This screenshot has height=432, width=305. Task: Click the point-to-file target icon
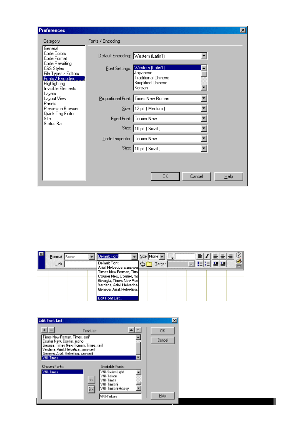pos(143,264)
